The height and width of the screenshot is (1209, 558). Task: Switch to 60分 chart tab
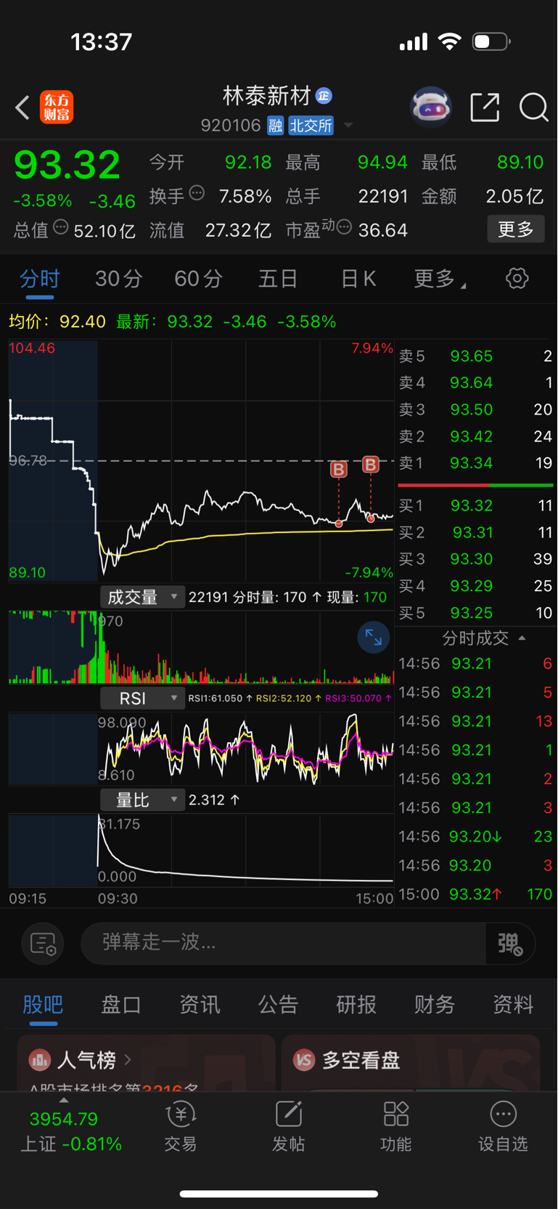point(198,278)
